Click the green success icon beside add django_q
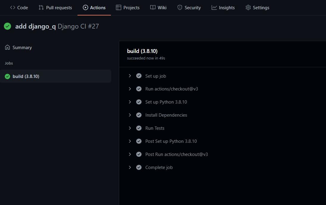The image size is (326, 205). pos(7,26)
